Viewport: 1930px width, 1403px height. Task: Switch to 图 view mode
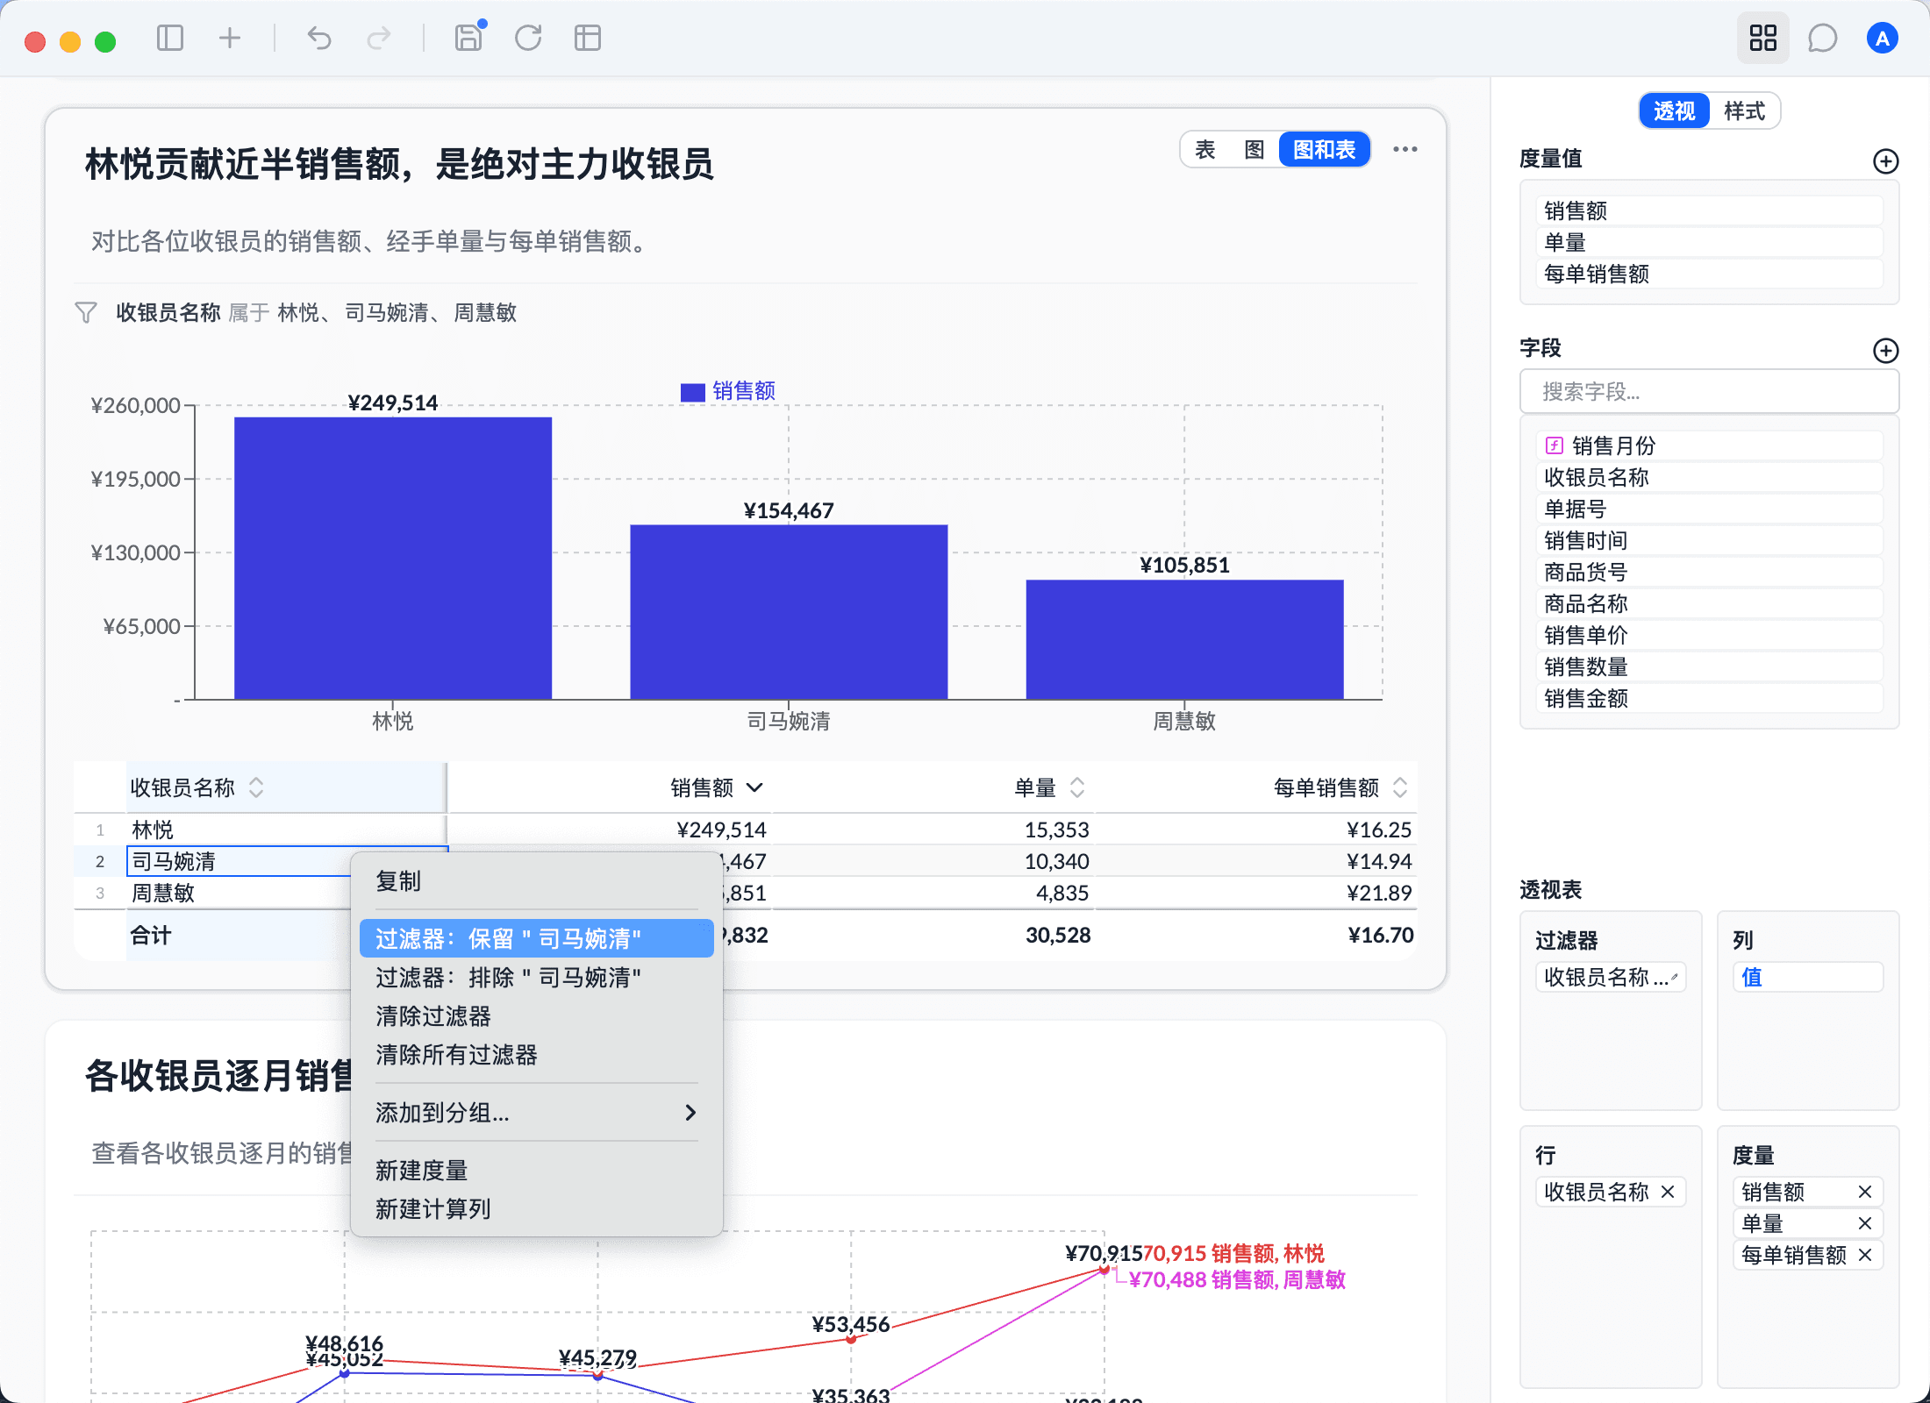coord(1254,149)
